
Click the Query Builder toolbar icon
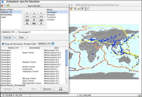pyautogui.click(x=82, y=8)
